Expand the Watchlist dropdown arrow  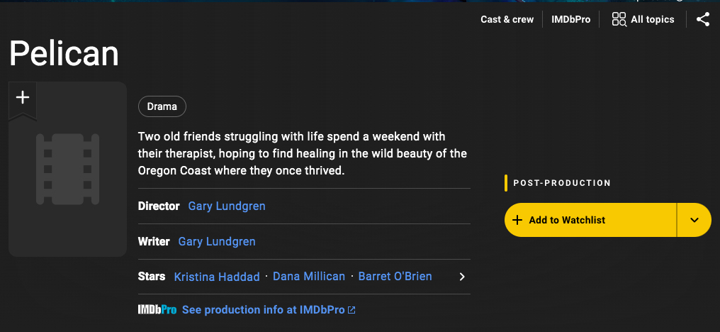694,220
